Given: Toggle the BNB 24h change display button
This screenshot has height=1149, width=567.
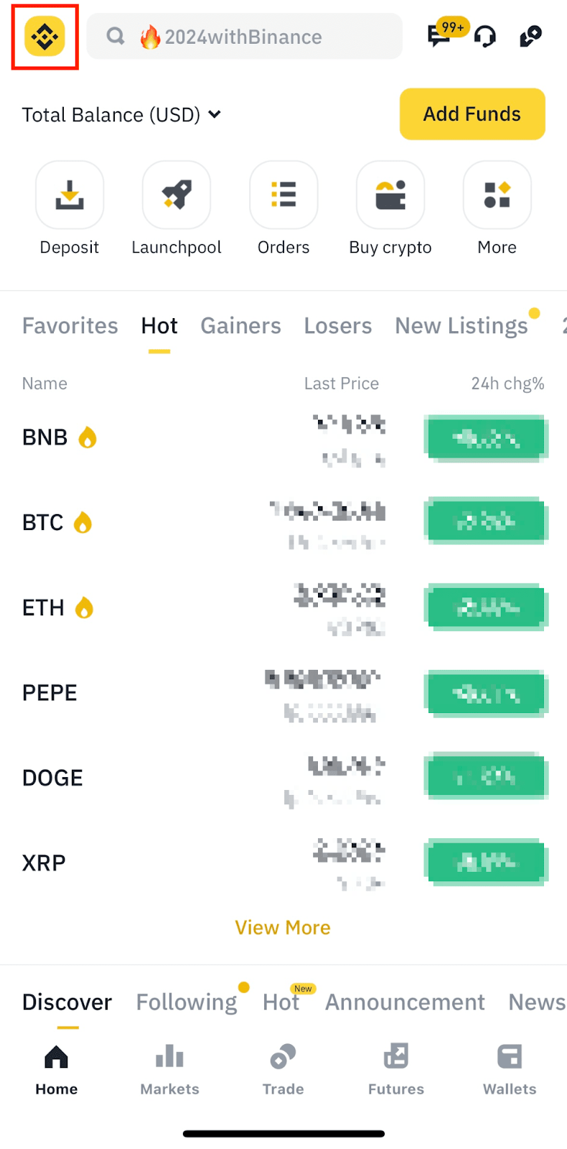Looking at the screenshot, I should 486,437.
